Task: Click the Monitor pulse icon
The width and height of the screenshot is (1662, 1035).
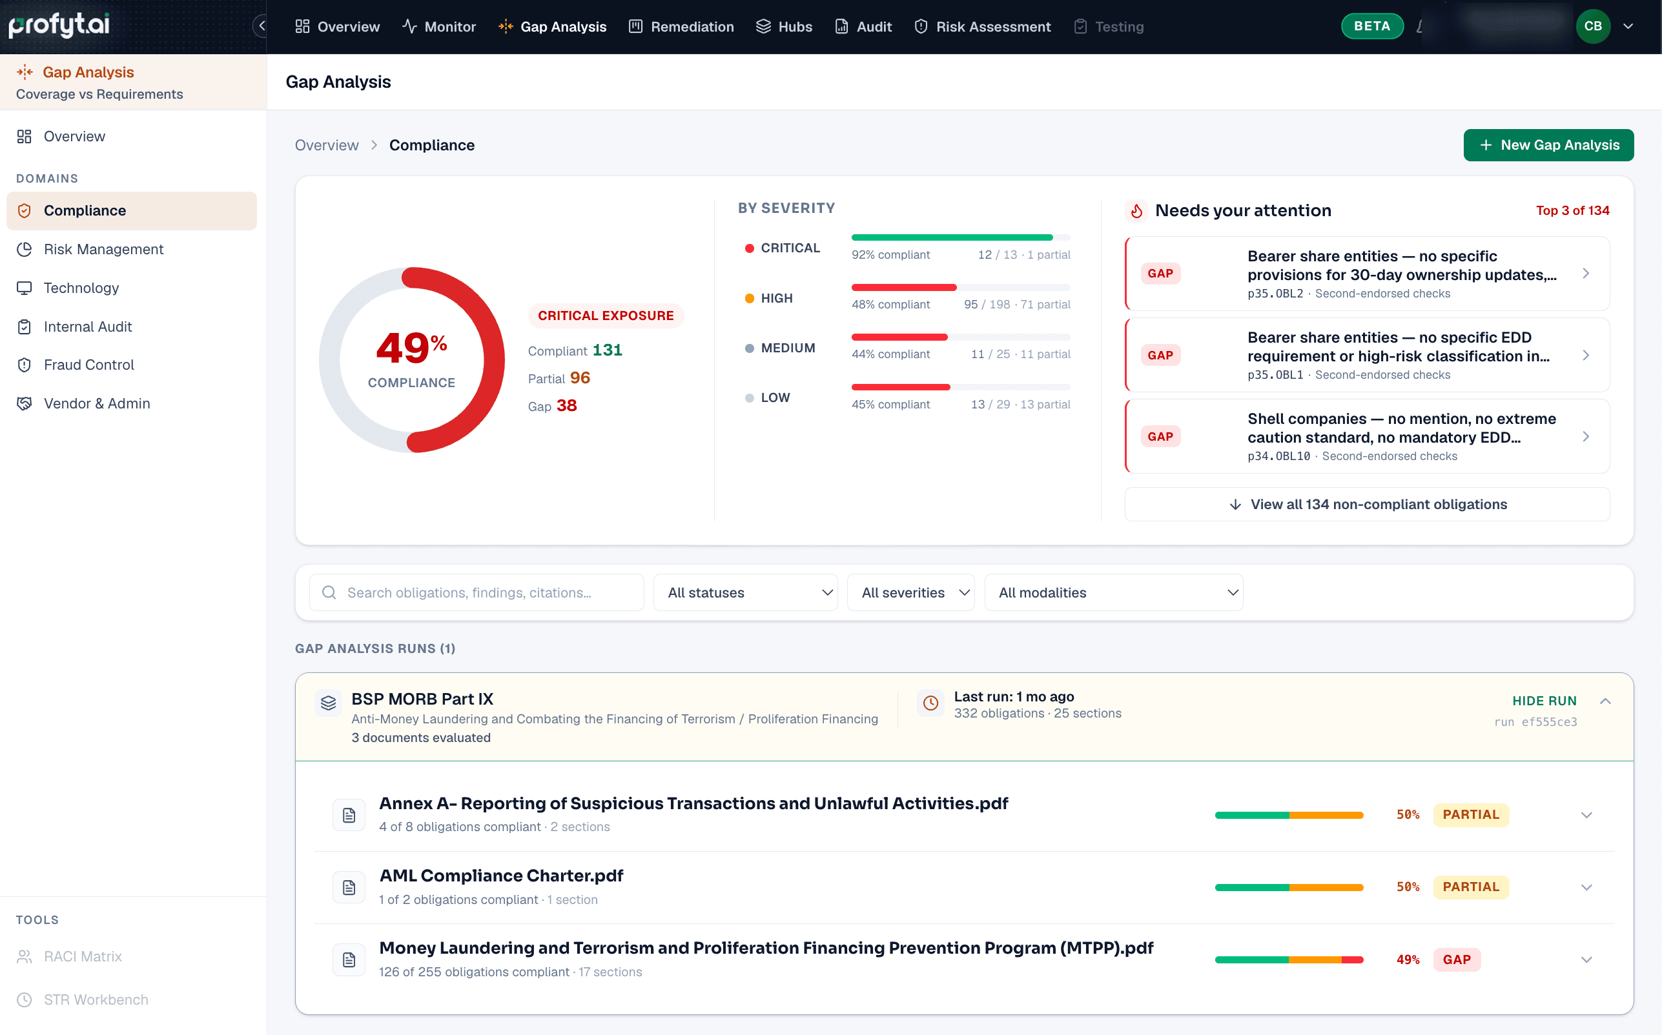Action: [409, 26]
